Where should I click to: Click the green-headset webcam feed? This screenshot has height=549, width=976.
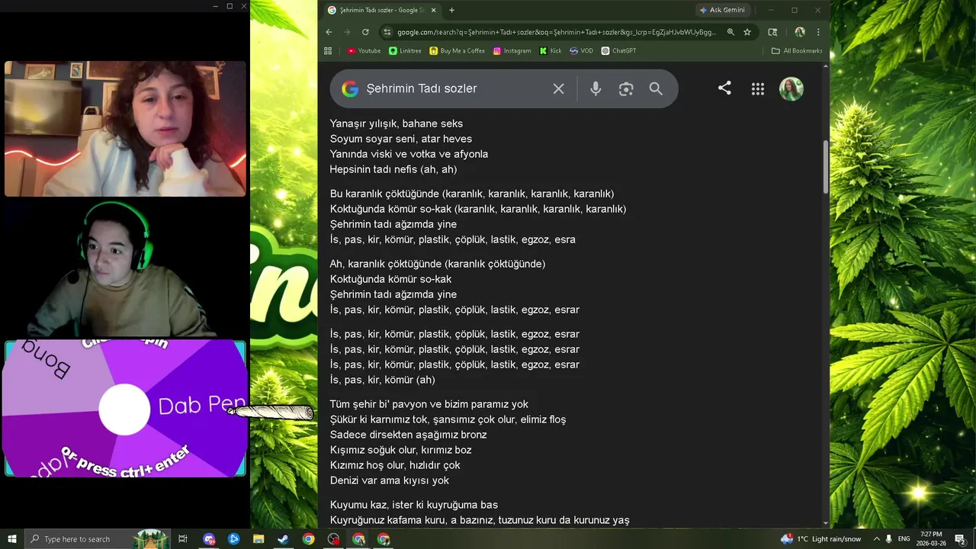click(x=125, y=268)
